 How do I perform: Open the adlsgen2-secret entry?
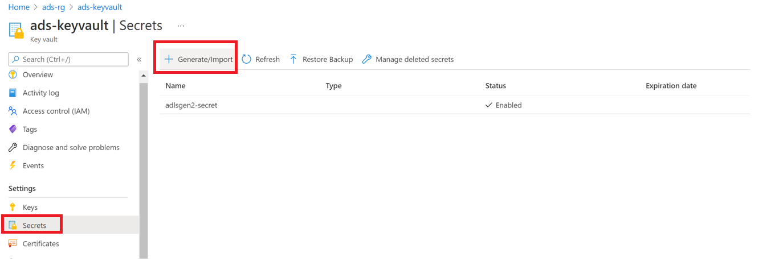point(191,105)
